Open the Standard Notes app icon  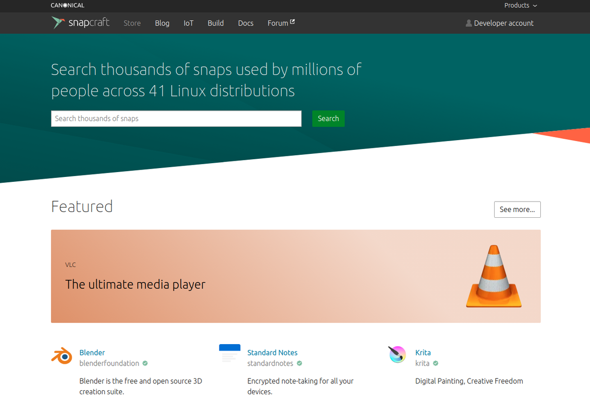(x=230, y=354)
